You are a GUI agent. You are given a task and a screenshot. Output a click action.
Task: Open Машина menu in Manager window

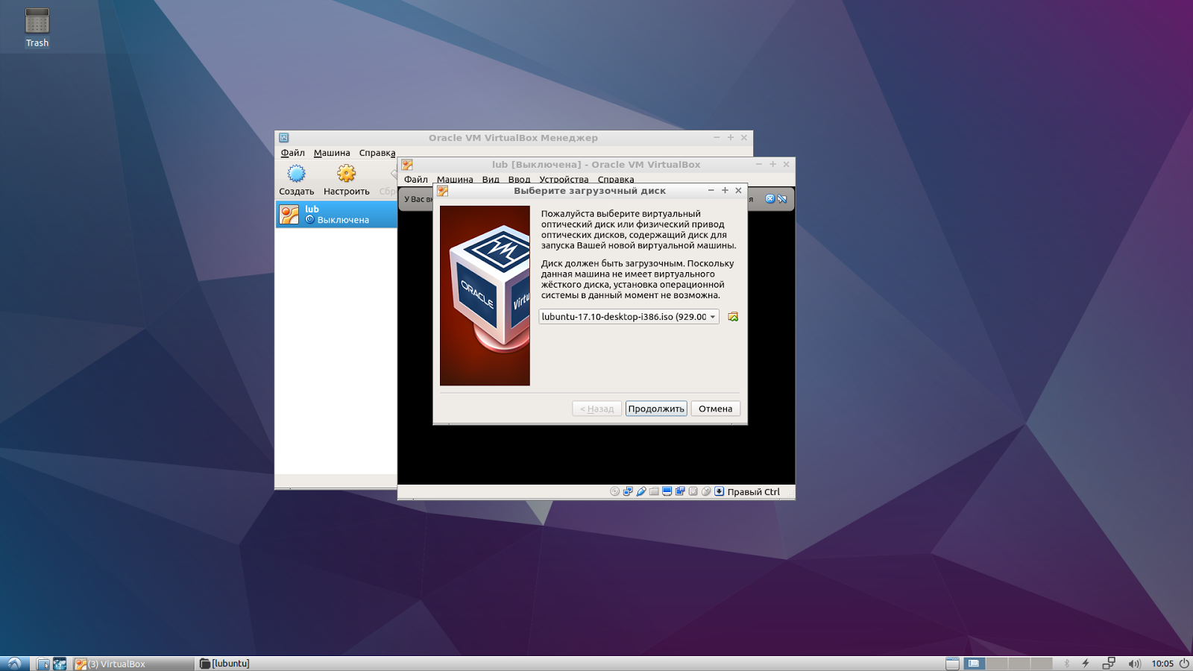(x=332, y=153)
